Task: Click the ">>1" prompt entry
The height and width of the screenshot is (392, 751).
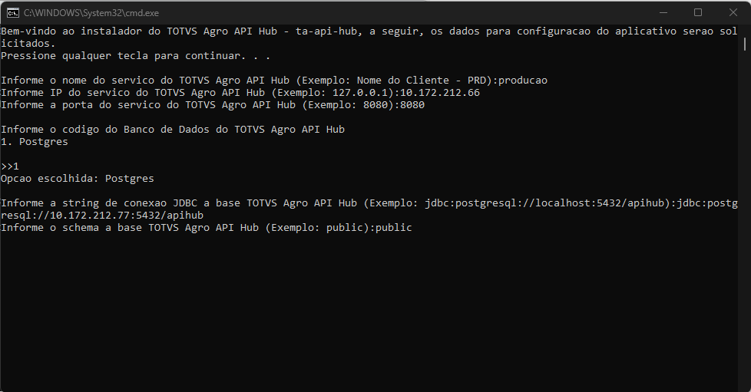Action: [x=10, y=166]
